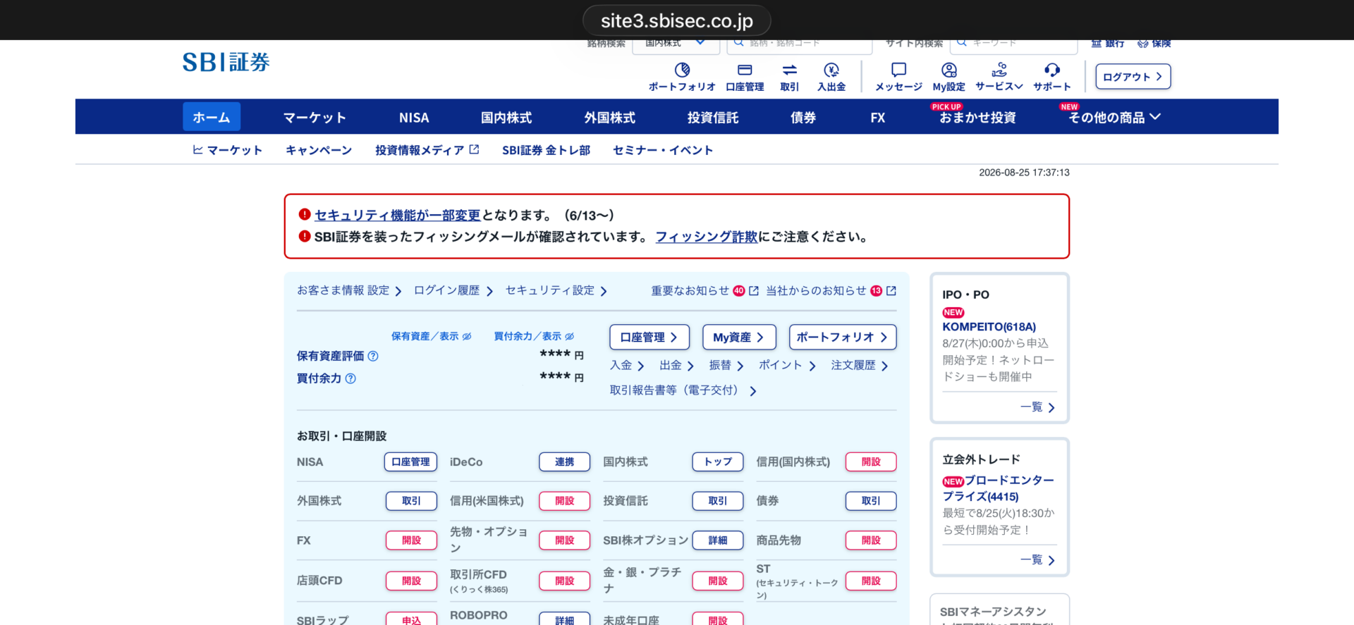Open SBI証券 金トレ部 link
Image resolution: width=1354 pixels, height=625 pixels.
coord(546,150)
